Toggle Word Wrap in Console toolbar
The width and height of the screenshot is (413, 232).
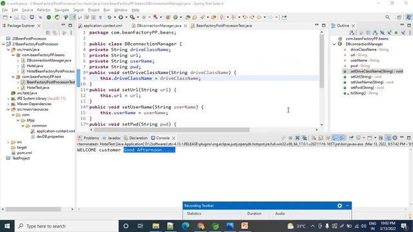pos(328,138)
